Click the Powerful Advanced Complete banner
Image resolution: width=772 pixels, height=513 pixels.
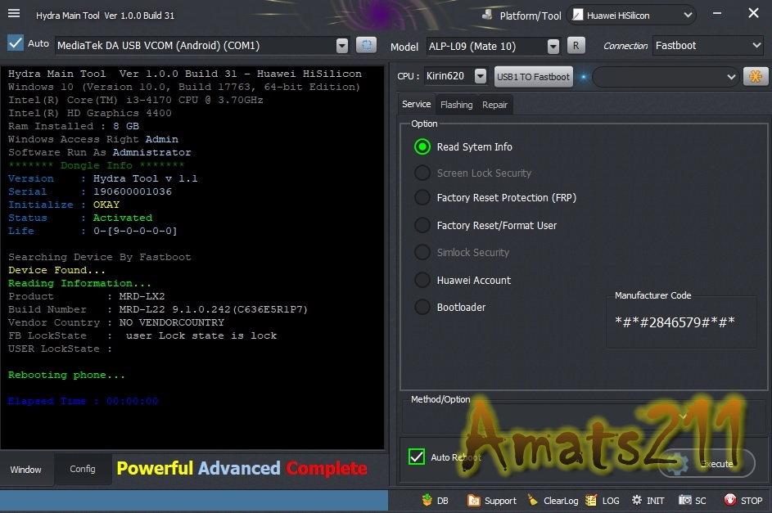coord(242,468)
